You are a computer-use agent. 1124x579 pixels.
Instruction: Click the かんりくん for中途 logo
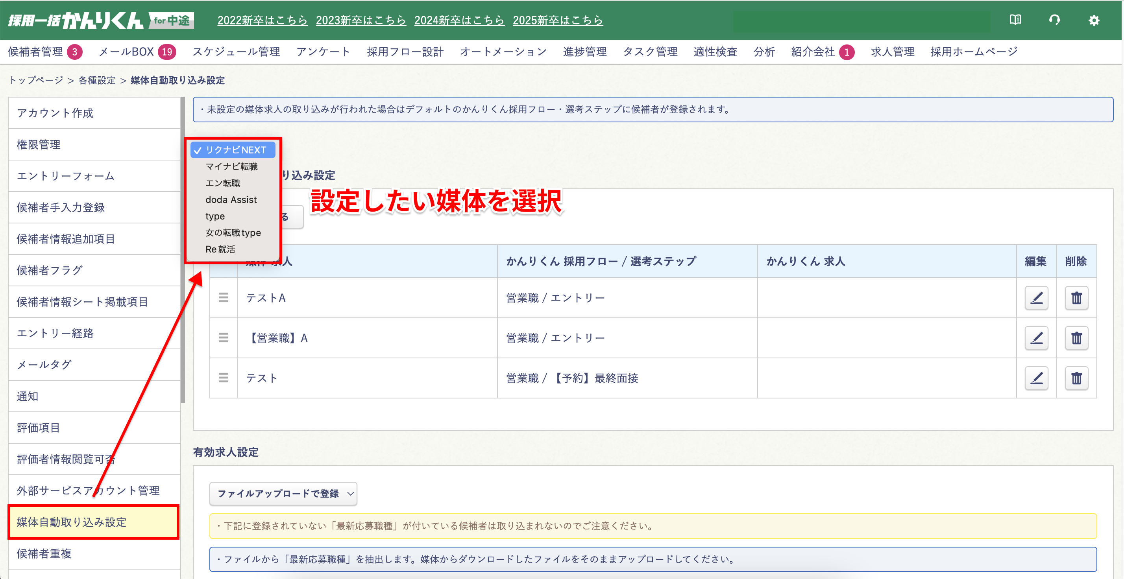[x=101, y=20]
